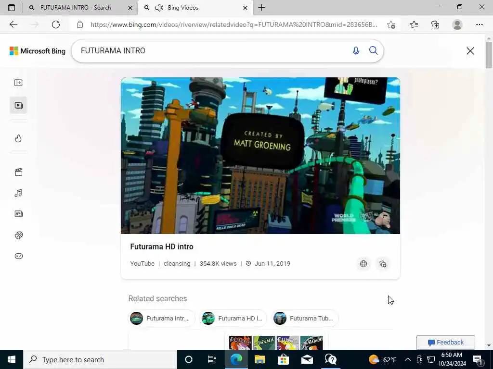The height and width of the screenshot is (369, 493).
Task: Open the Collections panel
Action: (x=435, y=25)
